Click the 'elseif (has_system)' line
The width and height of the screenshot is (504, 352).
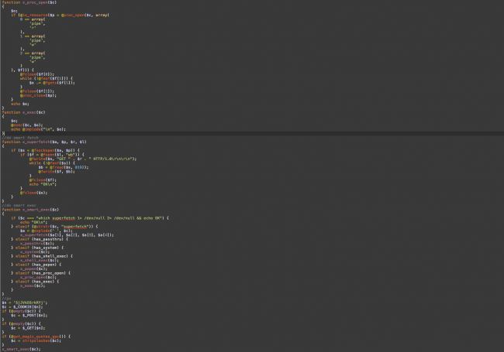[37, 248]
